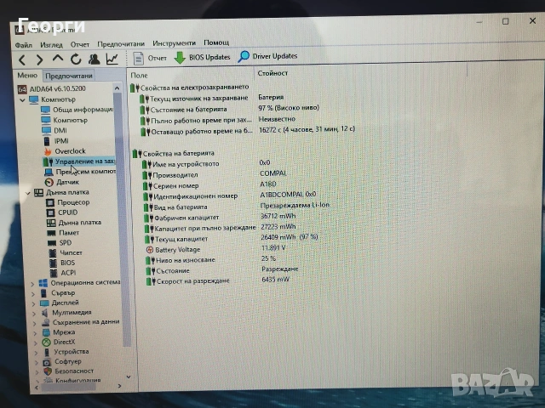Image resolution: width=545 pixels, height=408 pixels.
Task: Go back with the left arrow toolbar icon
Action: point(22,60)
